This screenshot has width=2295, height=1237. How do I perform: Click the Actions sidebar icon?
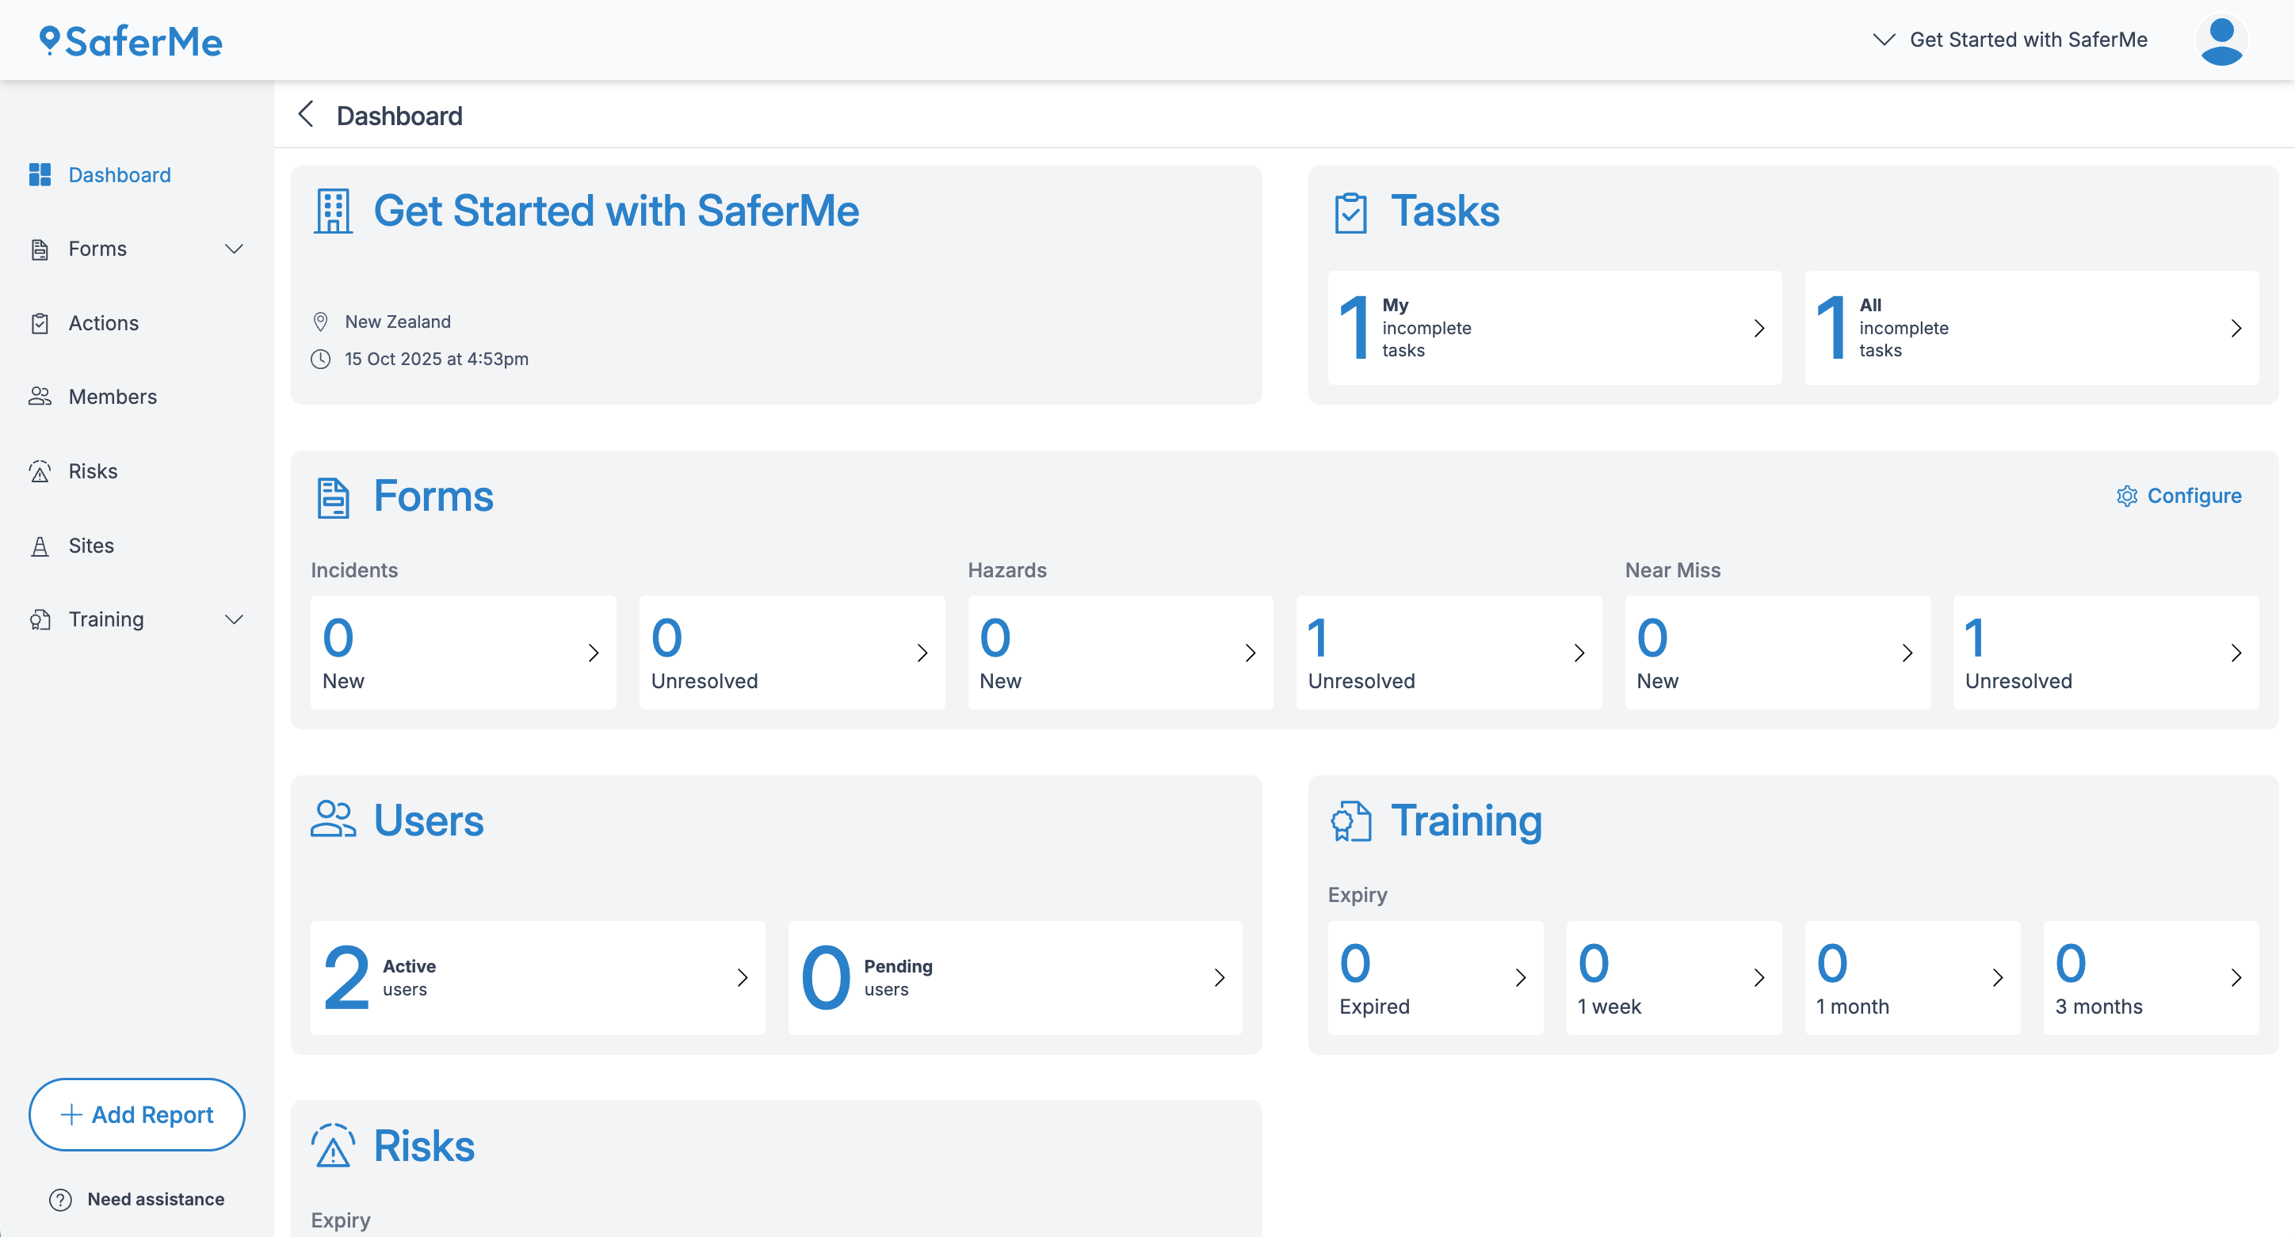pyautogui.click(x=40, y=322)
